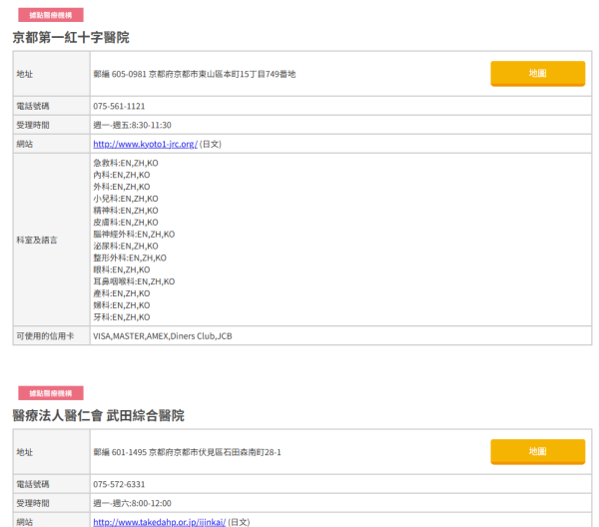
Task: Click the 耳鼻咽喉科:EN,ZH,KO department entry
Action: [x=133, y=281]
